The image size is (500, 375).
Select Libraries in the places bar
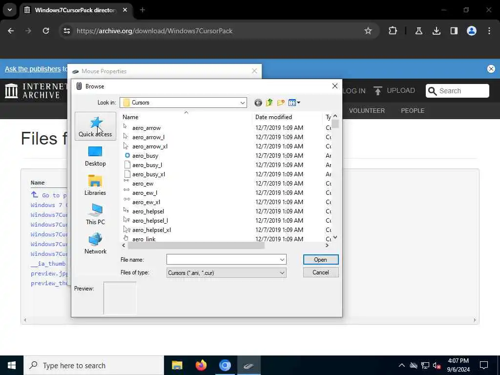tap(95, 185)
